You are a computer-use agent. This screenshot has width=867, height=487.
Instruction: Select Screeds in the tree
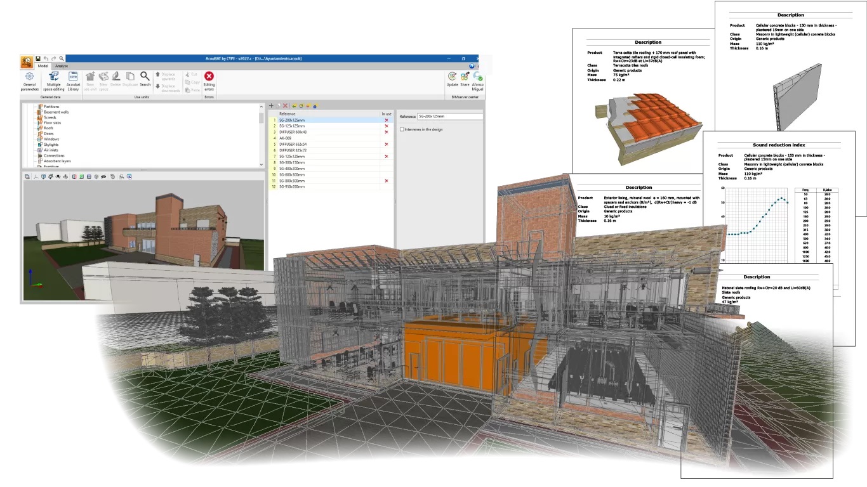50,117
